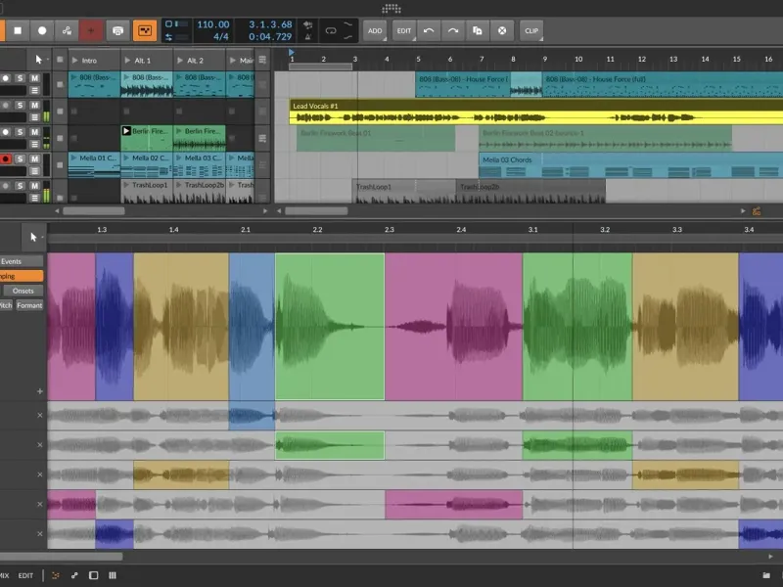
Task: Toggle the orange automation write button
Action: pyautogui.click(x=144, y=30)
